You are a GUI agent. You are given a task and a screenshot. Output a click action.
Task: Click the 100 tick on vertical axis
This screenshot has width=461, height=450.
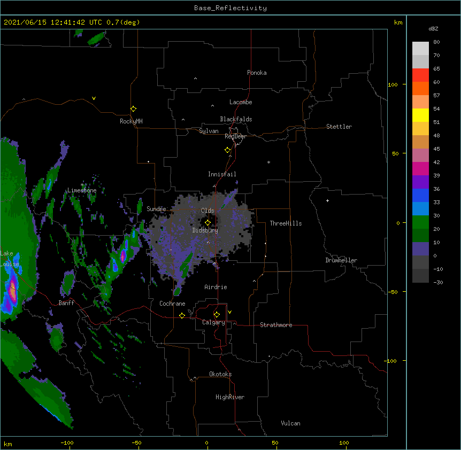tap(393, 84)
